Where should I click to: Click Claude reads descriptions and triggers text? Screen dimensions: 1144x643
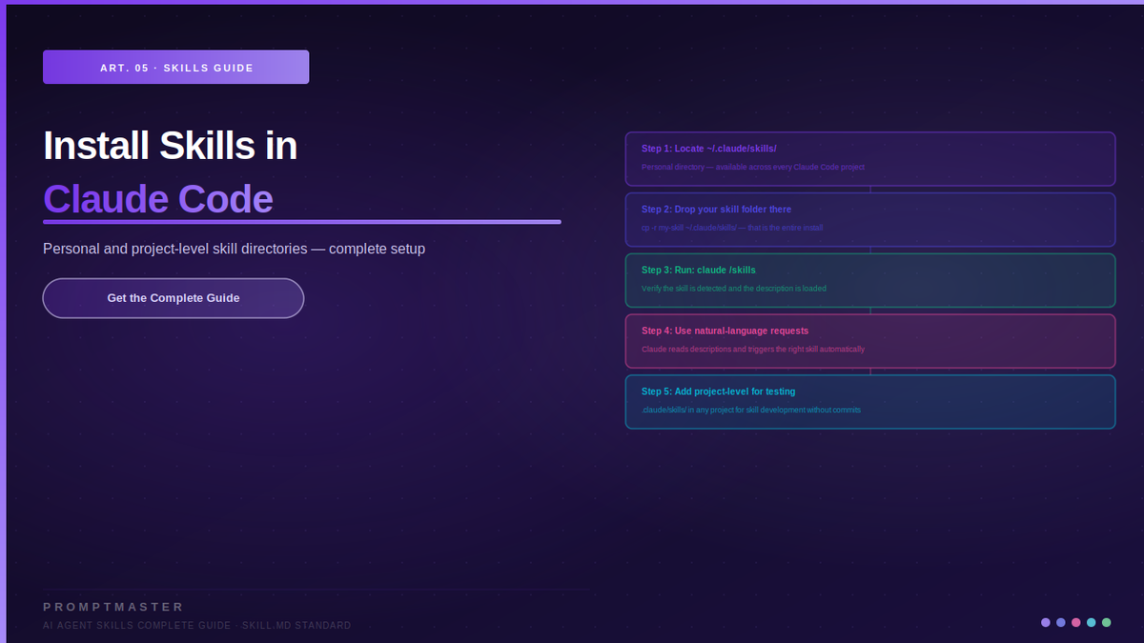tap(753, 350)
